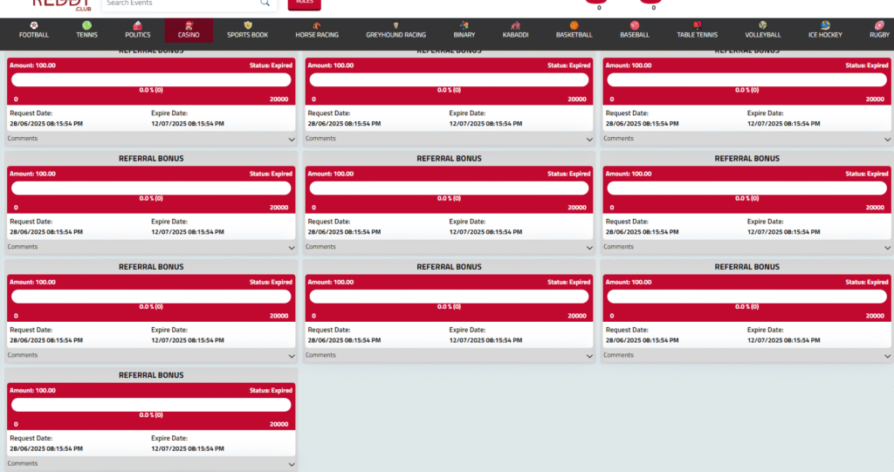Click the Reddy Club logo
The width and height of the screenshot is (894, 472).
[x=61, y=4]
